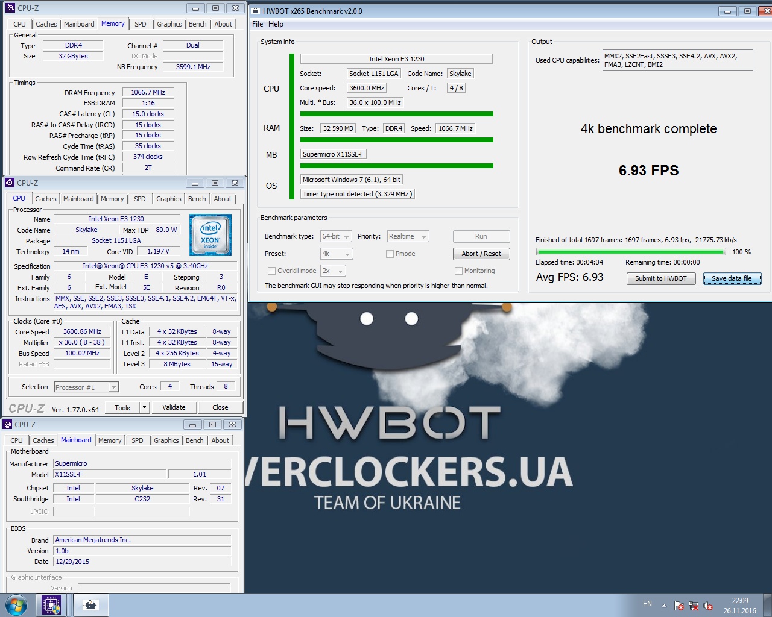772x617 pixels.
Task: Open the File menu in HWBOT benchmark
Action: point(258,24)
